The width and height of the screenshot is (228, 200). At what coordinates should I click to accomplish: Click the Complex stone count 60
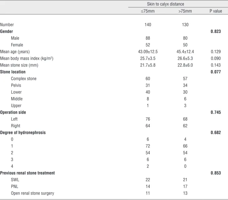[148, 79]
